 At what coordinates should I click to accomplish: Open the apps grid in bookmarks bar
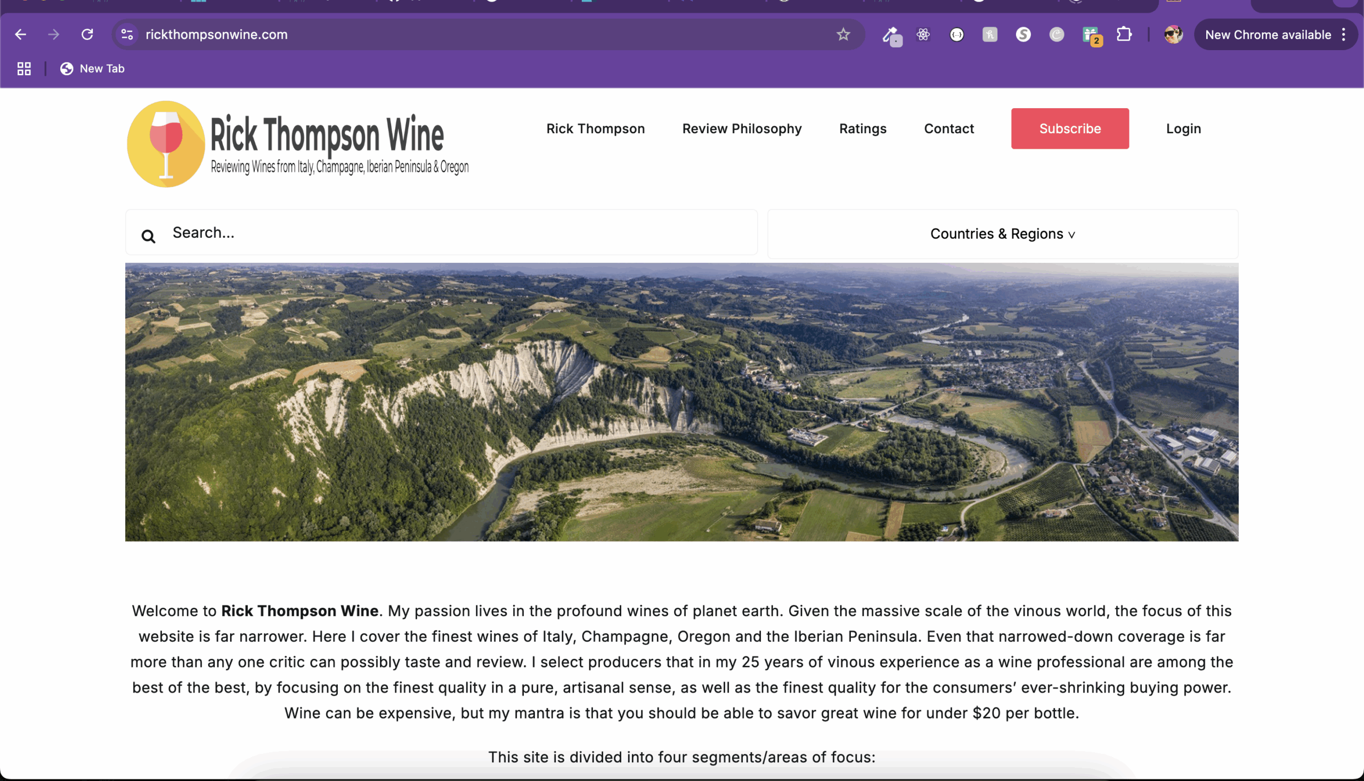24,69
